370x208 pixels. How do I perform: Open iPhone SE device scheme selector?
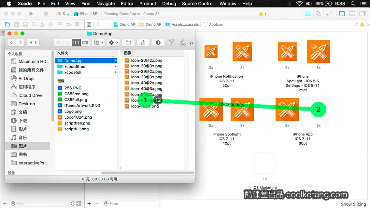pos(86,14)
